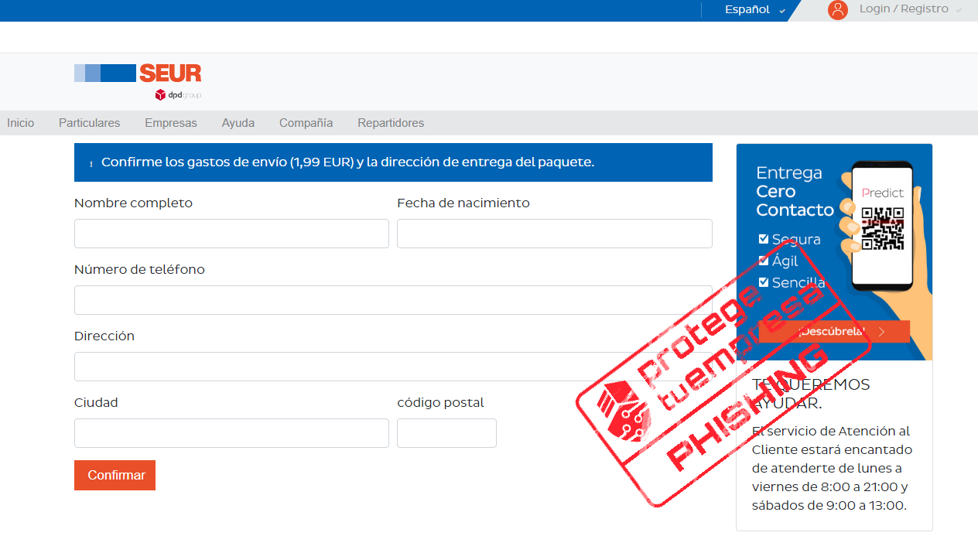This screenshot has height=536, width=978.
Task: Open the Empresas menu
Action: [171, 123]
